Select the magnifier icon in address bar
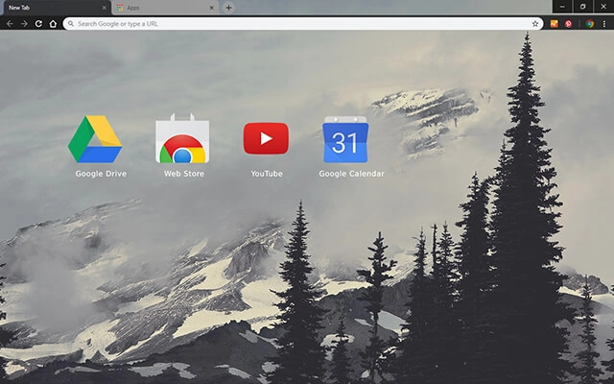This screenshot has width=614, height=384. coord(70,24)
